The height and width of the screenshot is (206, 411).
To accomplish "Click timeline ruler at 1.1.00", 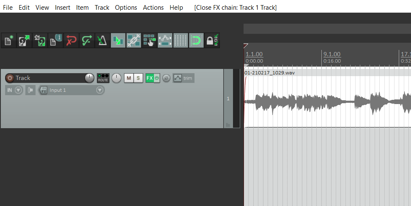I will click(x=254, y=54).
